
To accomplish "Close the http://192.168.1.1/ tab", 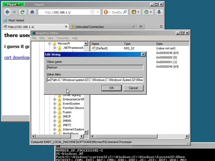I will [66, 27].
